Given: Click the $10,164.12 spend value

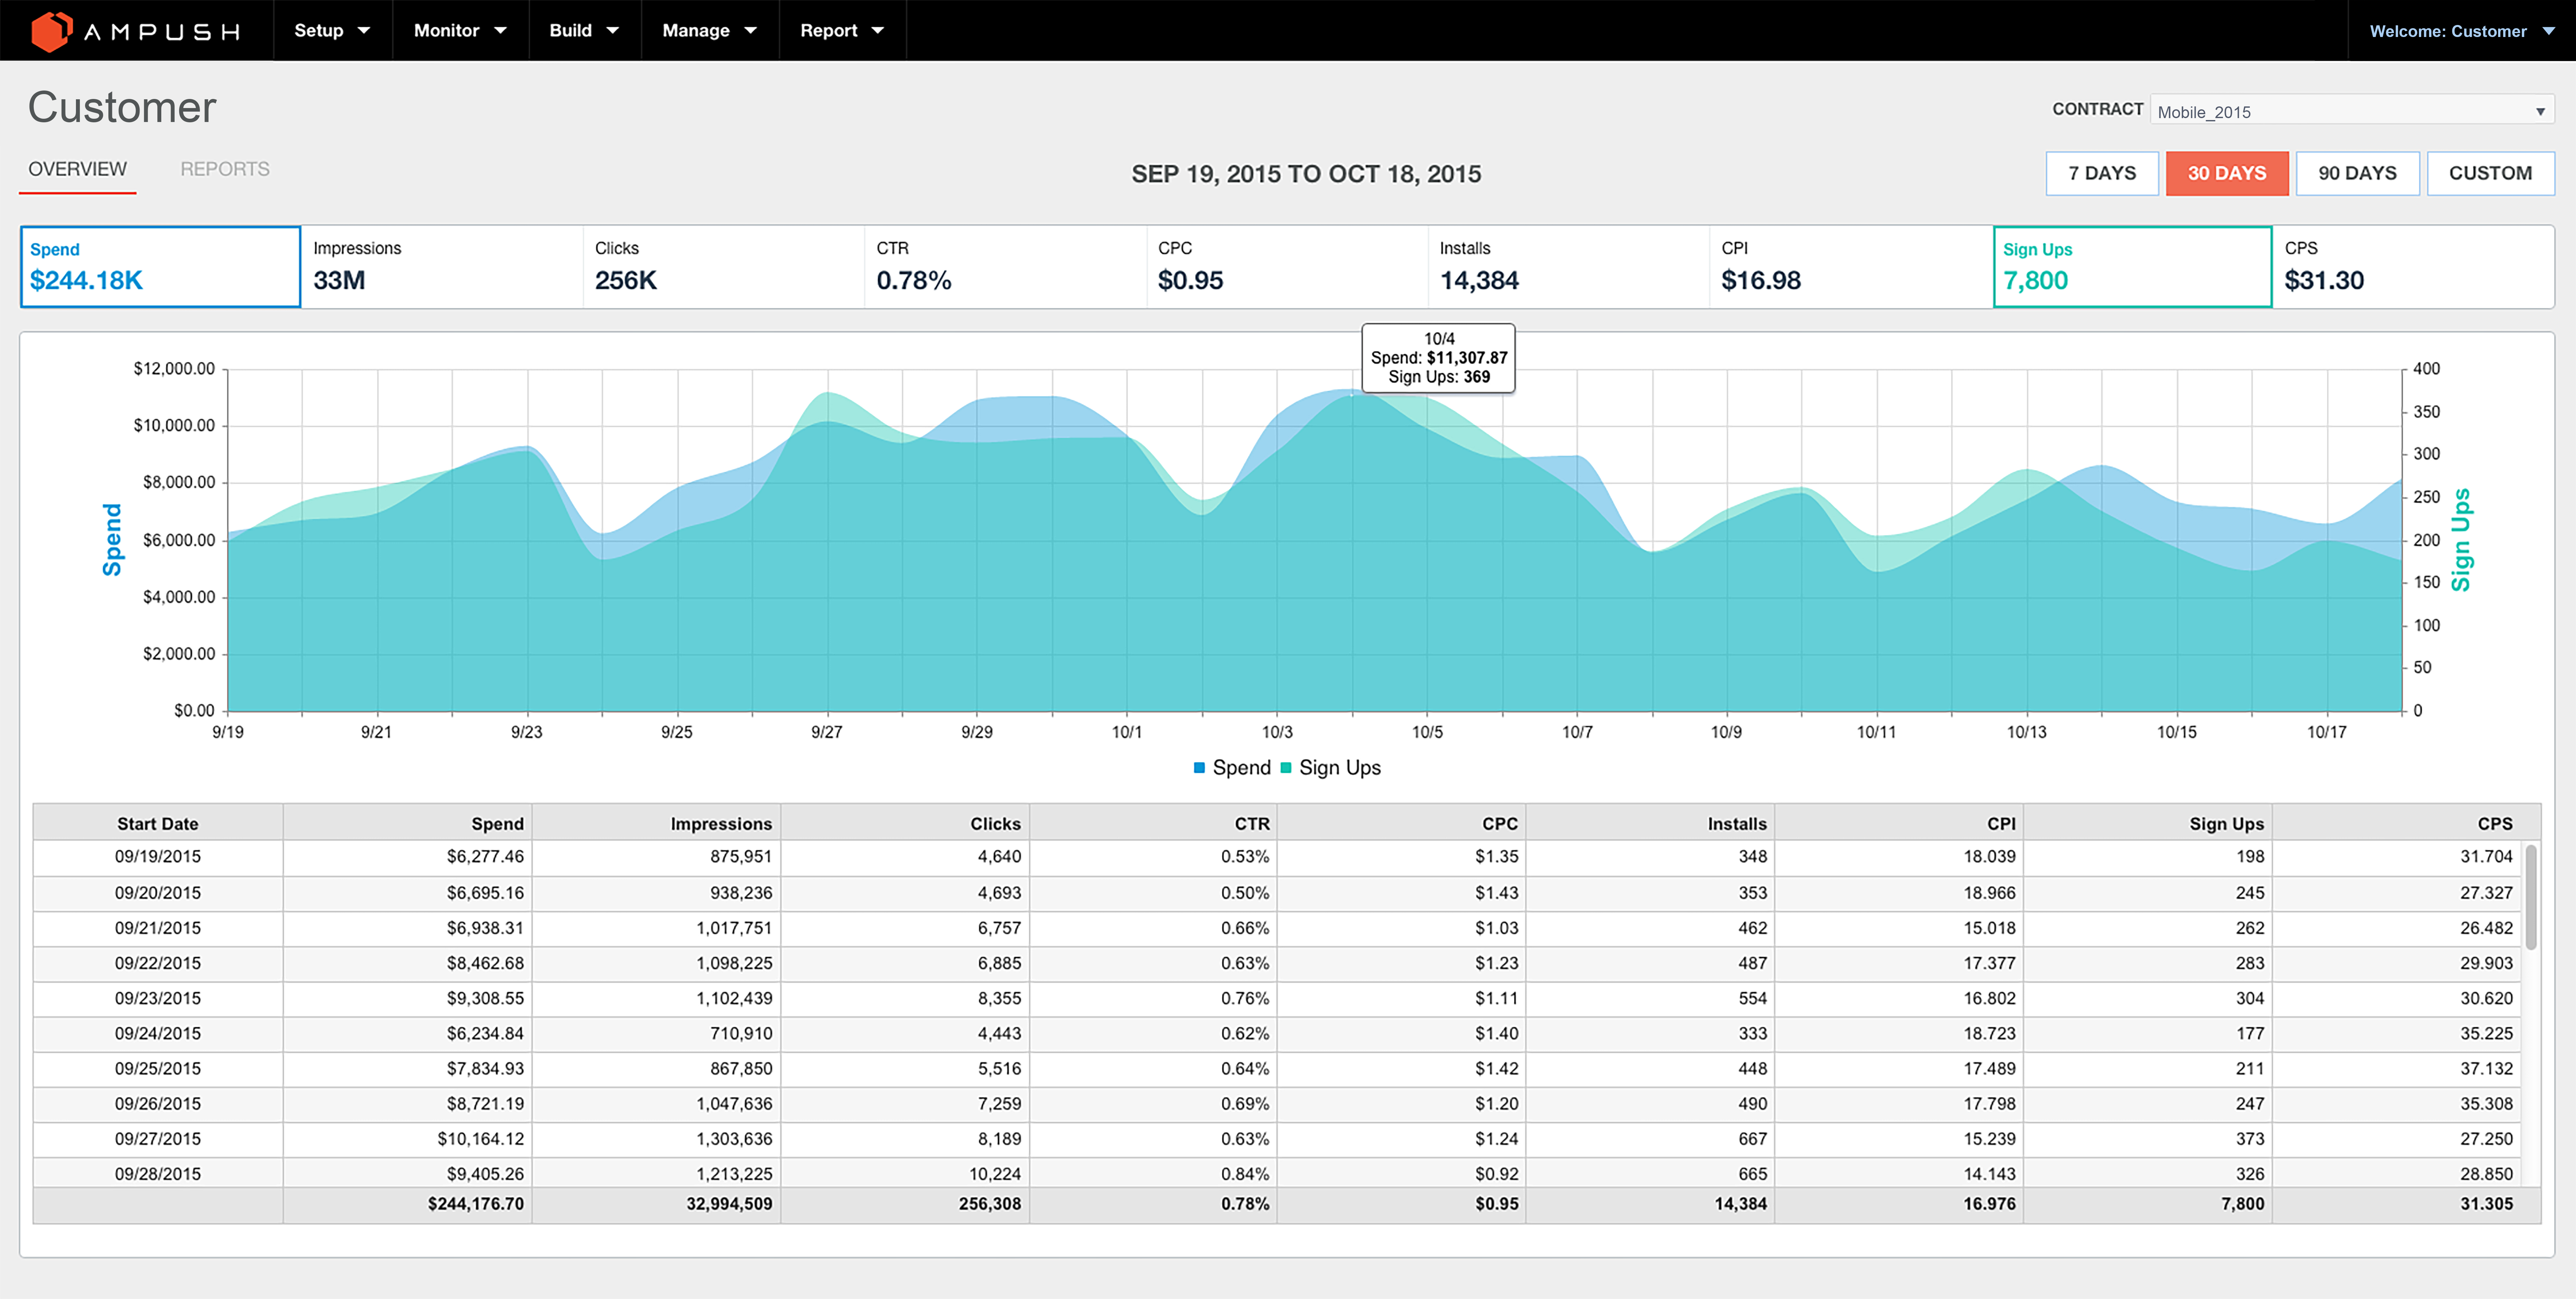Looking at the screenshot, I should click(480, 1139).
